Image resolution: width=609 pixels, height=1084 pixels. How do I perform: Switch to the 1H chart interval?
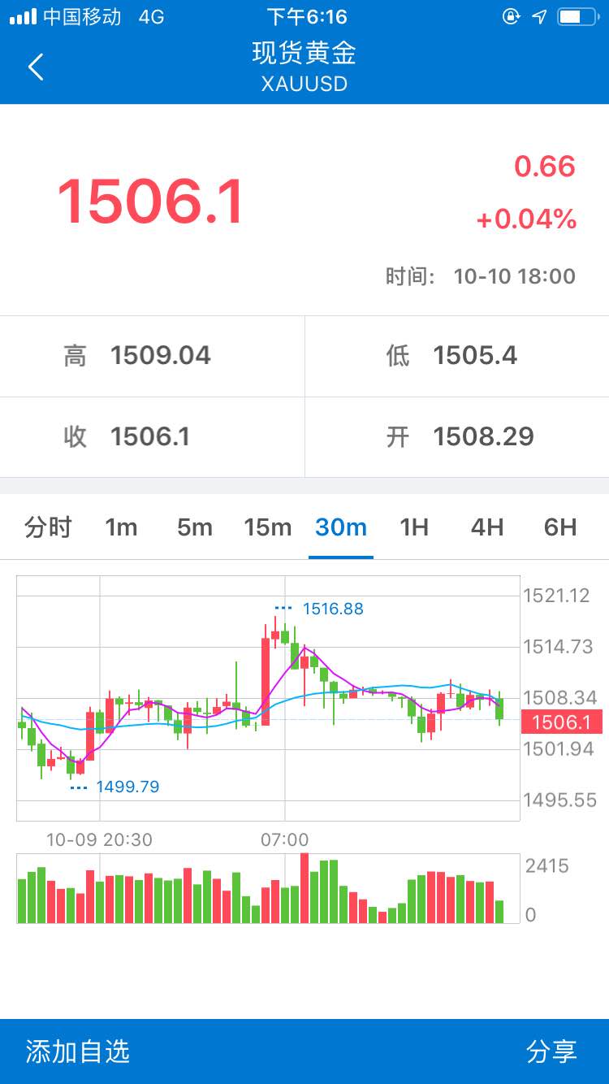point(414,527)
